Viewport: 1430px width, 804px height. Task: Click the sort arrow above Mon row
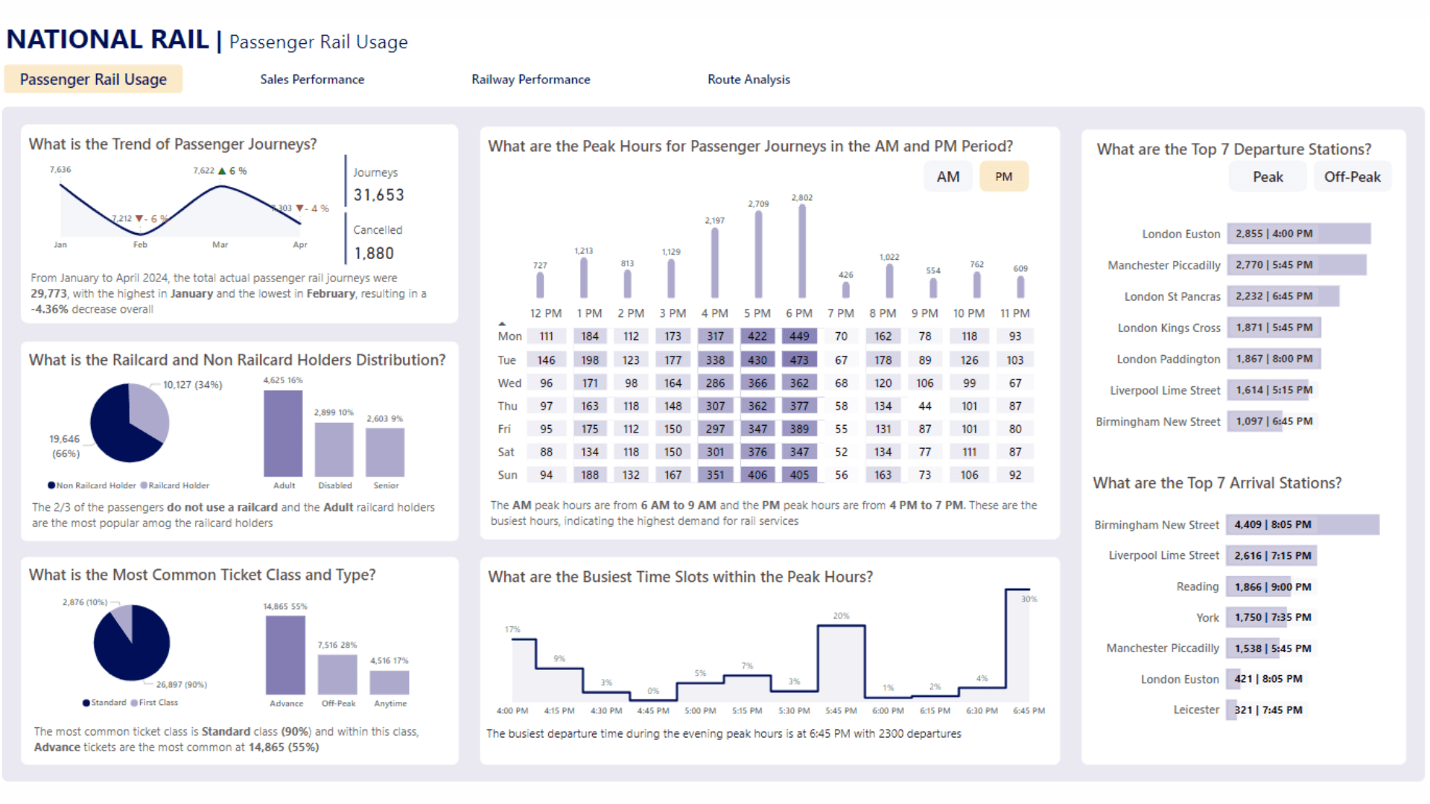pos(502,323)
